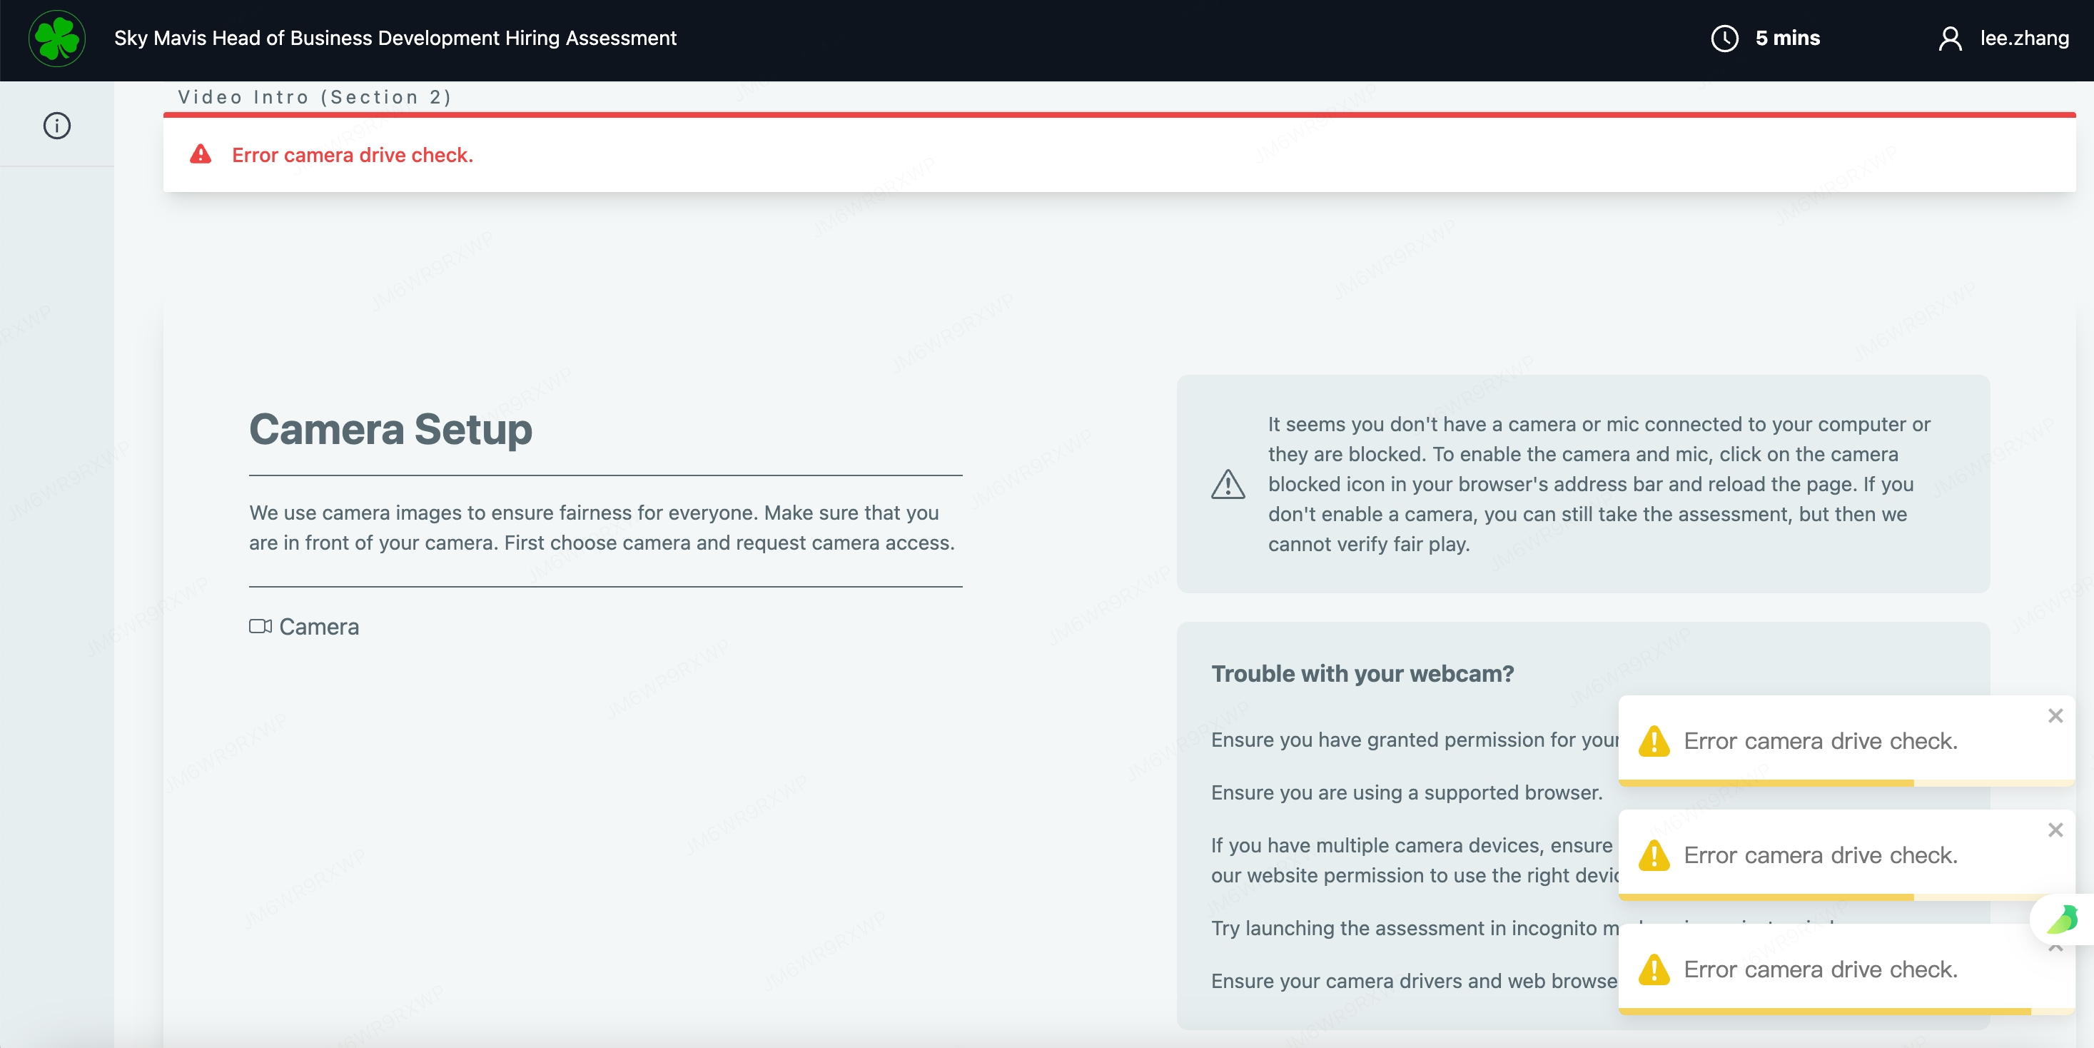This screenshot has width=2094, height=1048.
Task: Click the red error triangle icon
Action: click(201, 154)
